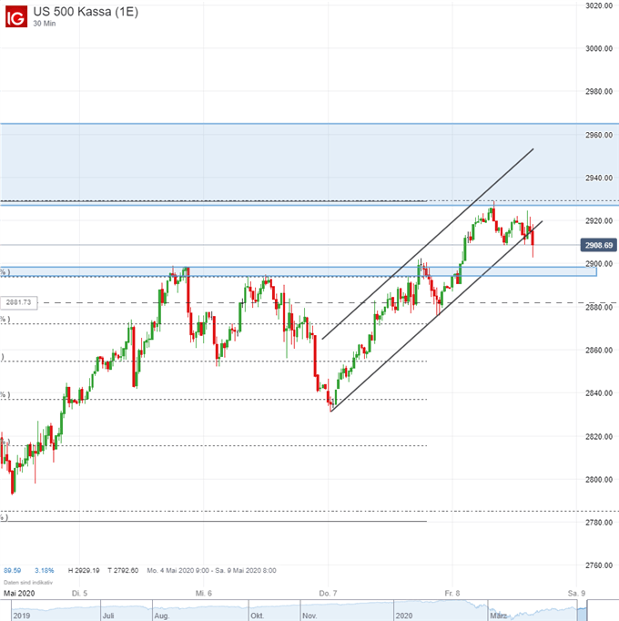Click the Do. 7 date axis label
This screenshot has height=621, width=619.
click(328, 593)
